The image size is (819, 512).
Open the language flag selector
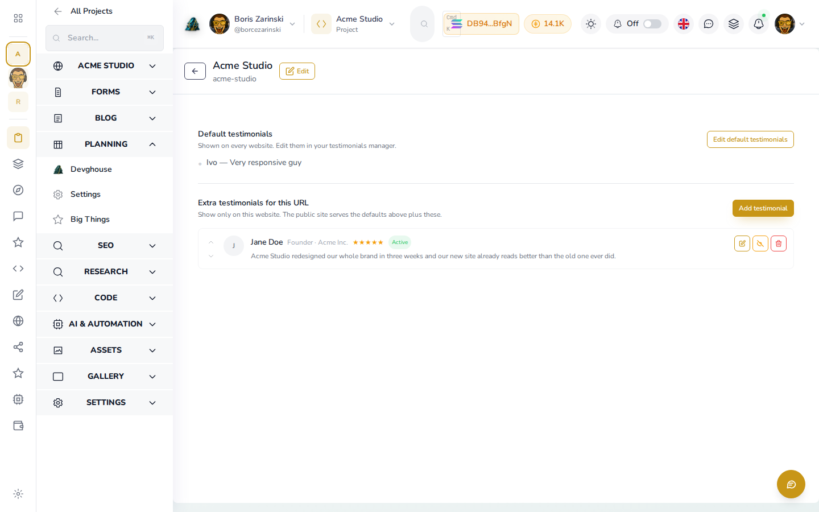684,24
